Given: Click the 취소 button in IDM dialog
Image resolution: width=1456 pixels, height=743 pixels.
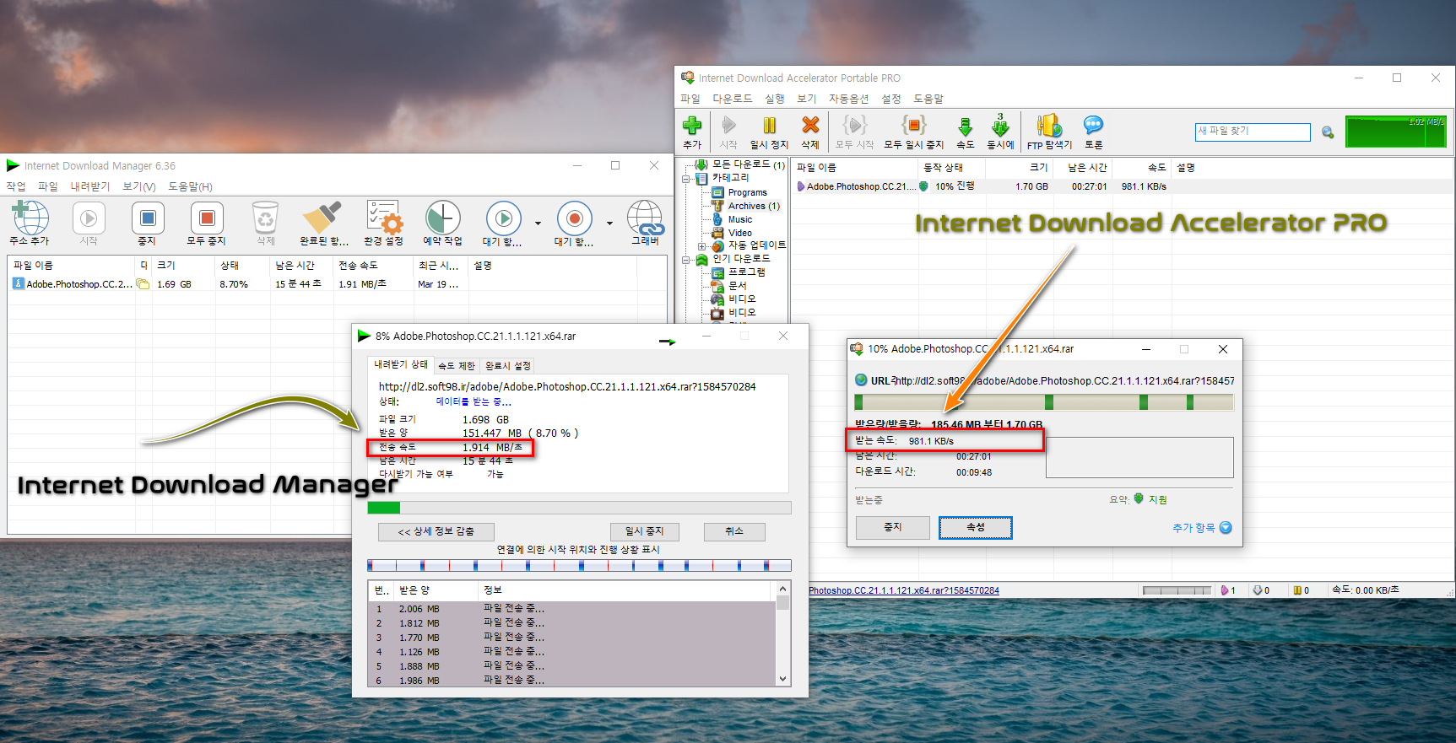Looking at the screenshot, I should pyautogui.click(x=734, y=531).
